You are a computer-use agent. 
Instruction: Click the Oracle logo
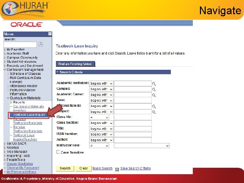coord(26,25)
